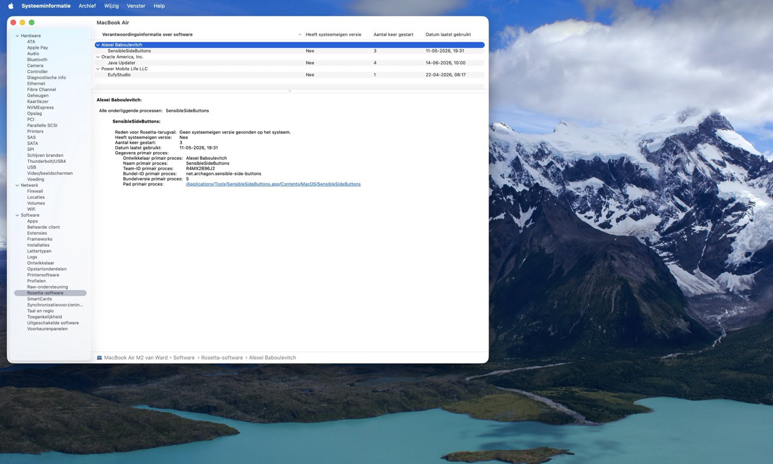
Task: Select Kaartlezer in the sidebar
Action: click(x=37, y=101)
